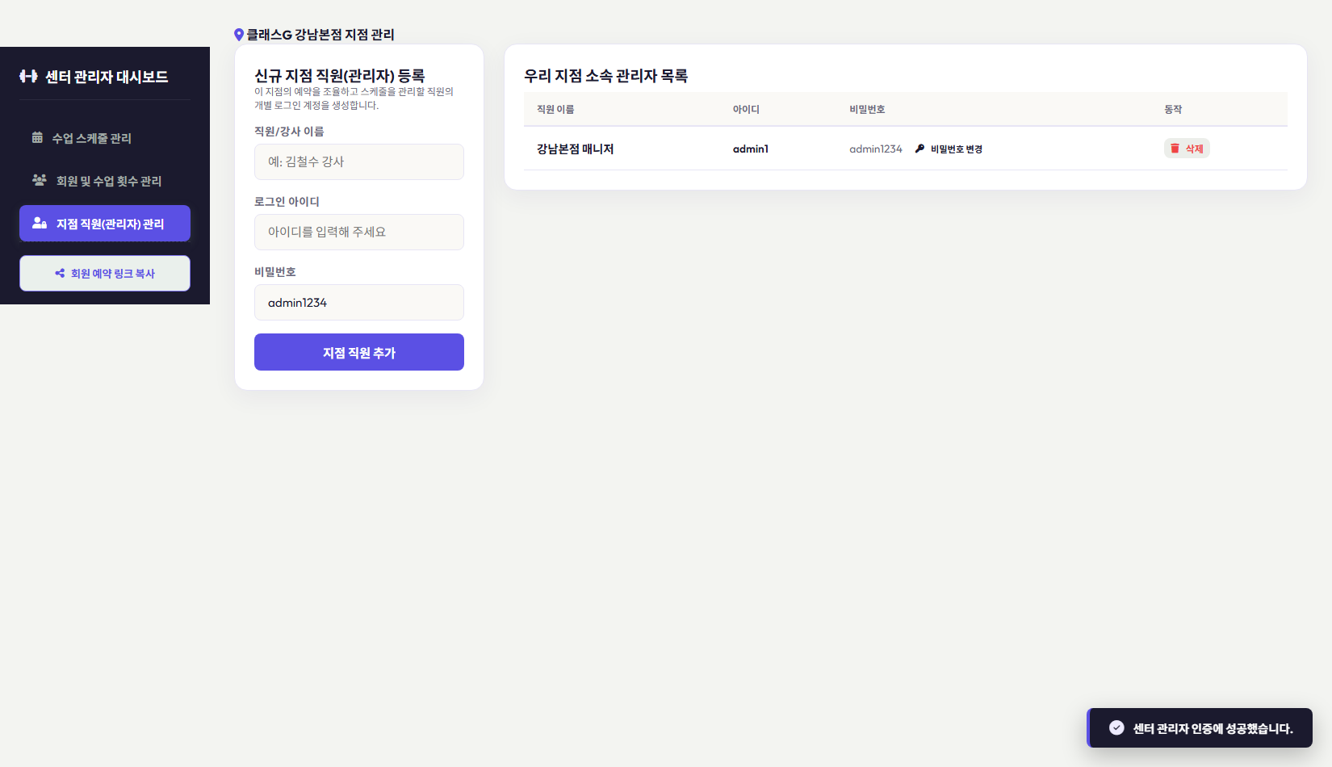Viewport: 1332px width, 767px height.
Task: Click the share icon in 회원 예약 링크 복사
Action: (60, 273)
